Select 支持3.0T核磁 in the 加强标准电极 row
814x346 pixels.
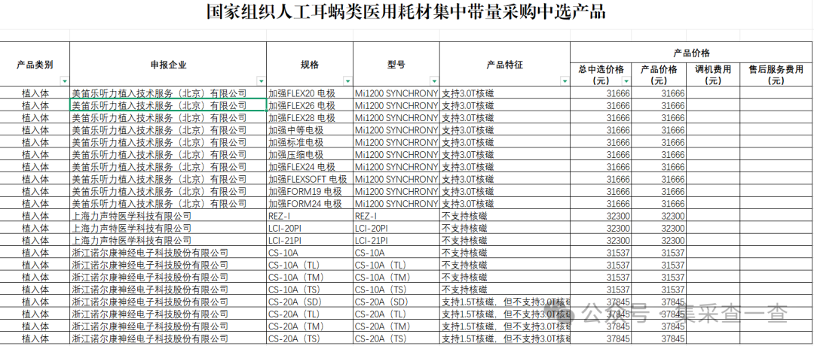(504, 142)
